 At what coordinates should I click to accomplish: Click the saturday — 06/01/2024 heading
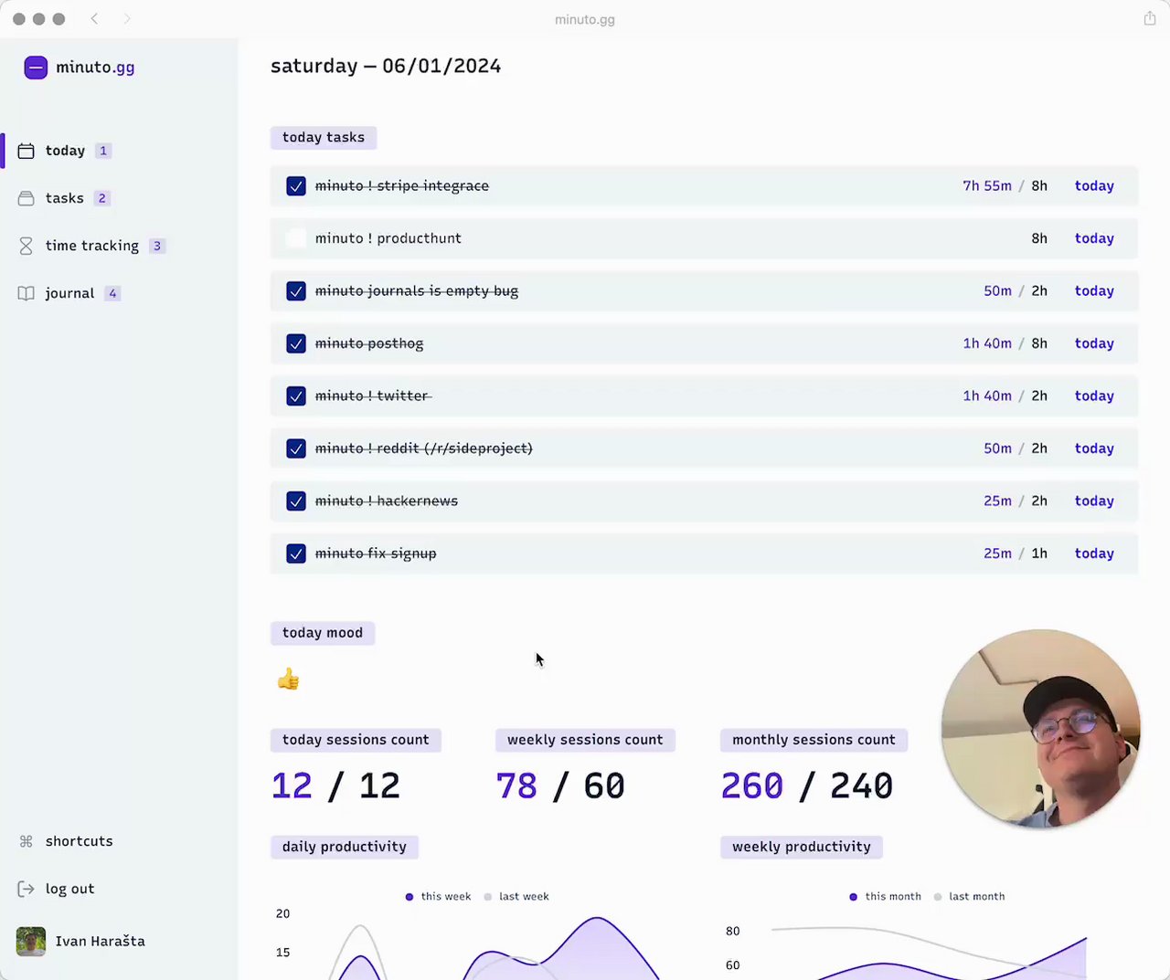tap(386, 67)
